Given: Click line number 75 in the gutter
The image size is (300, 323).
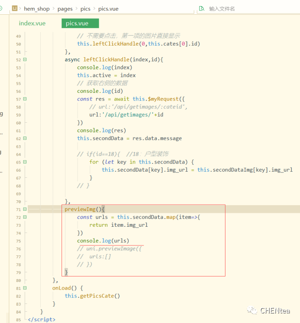Looking at the screenshot, I should (18, 241).
